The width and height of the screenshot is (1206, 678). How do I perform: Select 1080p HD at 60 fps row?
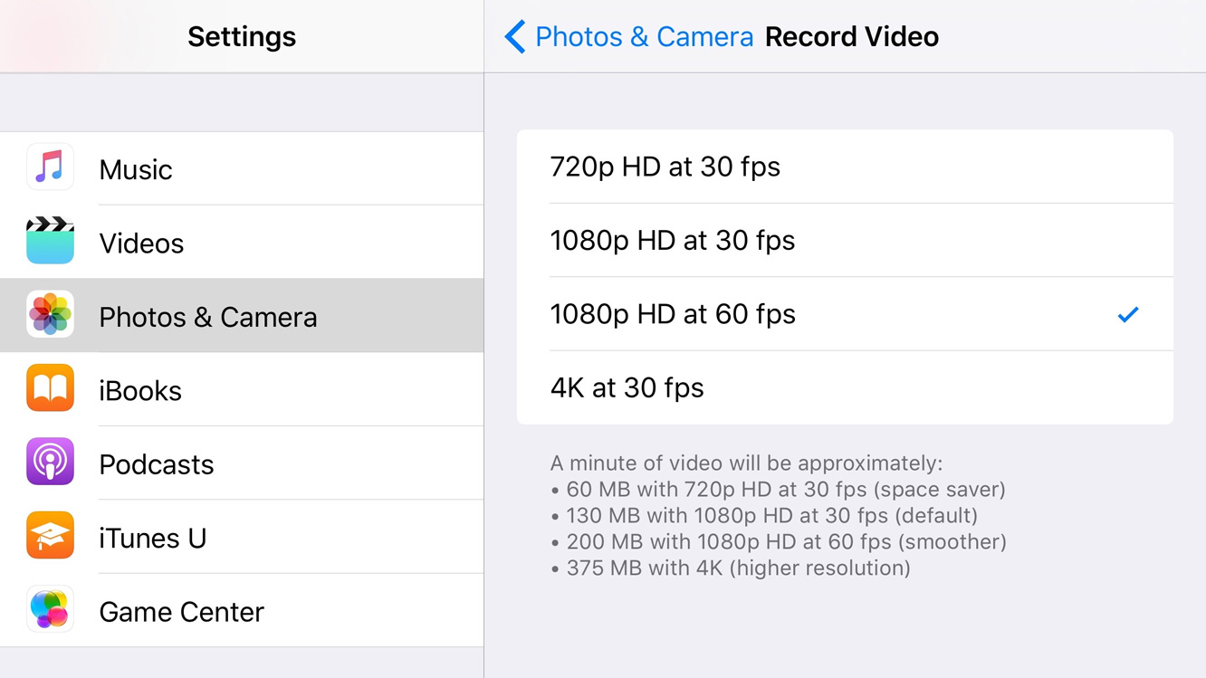(x=845, y=314)
